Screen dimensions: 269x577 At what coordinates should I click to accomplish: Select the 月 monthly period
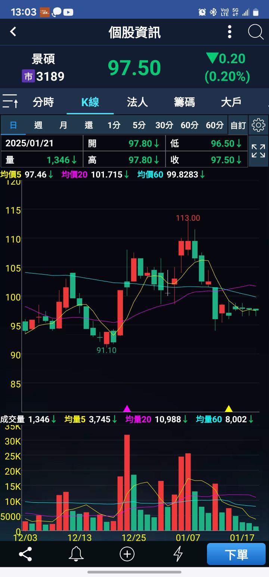pos(64,125)
